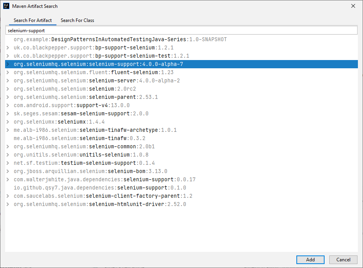Expand selenium-server:4.0.0-alpha-2 node
This screenshot has width=363, height=268.
[x=8, y=80]
